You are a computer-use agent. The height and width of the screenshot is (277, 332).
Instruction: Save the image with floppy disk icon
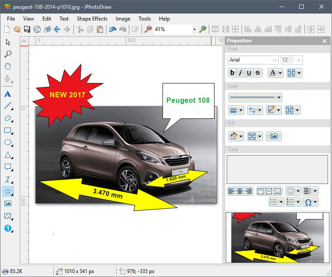pos(27,29)
